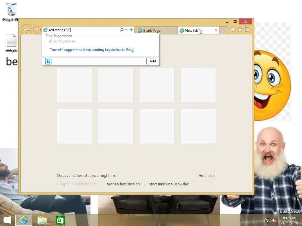This screenshot has height=226, width=302.
Task: Switch to the Blank Page tab
Action: [x=156, y=31]
